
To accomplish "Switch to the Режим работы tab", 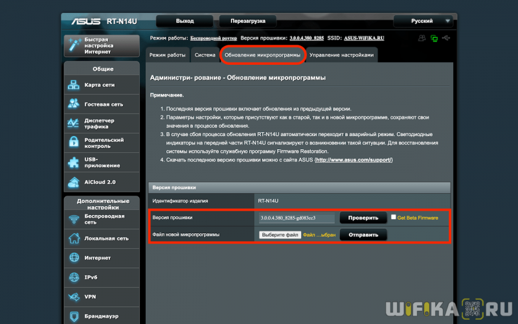I will pyautogui.click(x=167, y=55).
